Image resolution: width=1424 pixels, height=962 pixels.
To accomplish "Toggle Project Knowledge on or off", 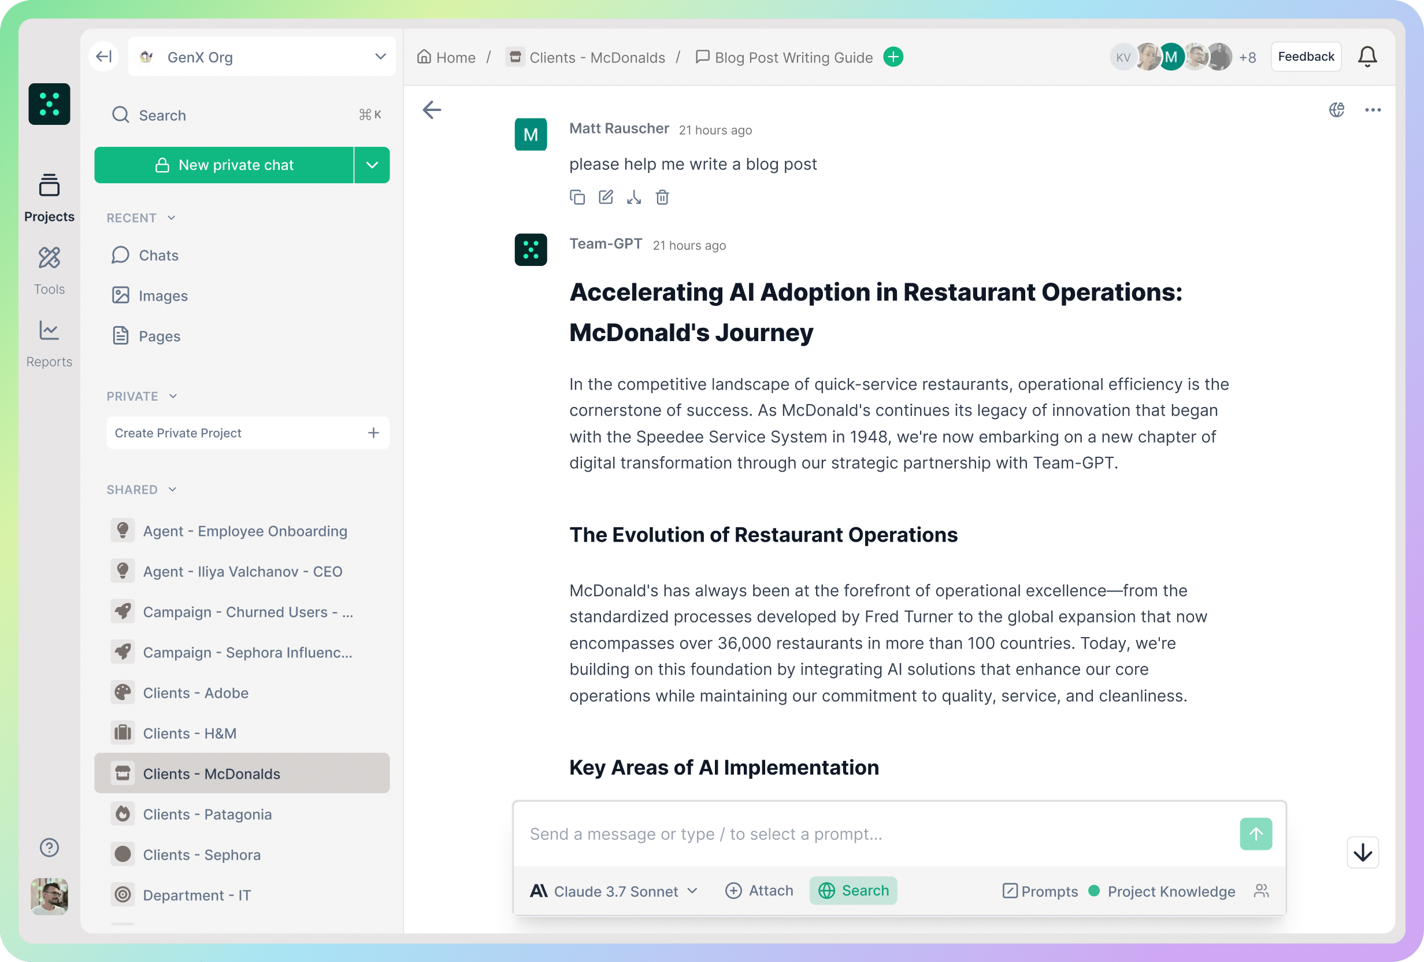I will tap(1162, 891).
